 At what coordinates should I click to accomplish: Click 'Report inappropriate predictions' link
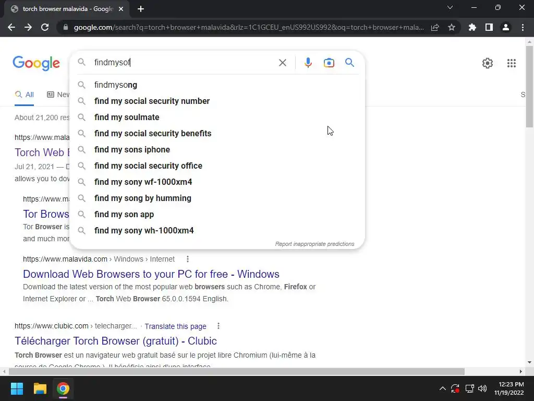(314, 244)
